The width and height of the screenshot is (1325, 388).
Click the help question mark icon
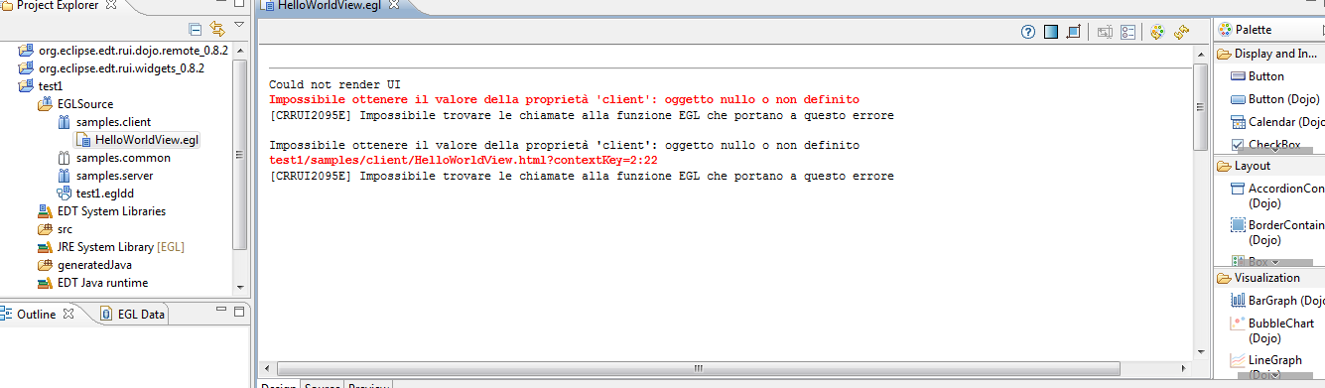point(1028,32)
